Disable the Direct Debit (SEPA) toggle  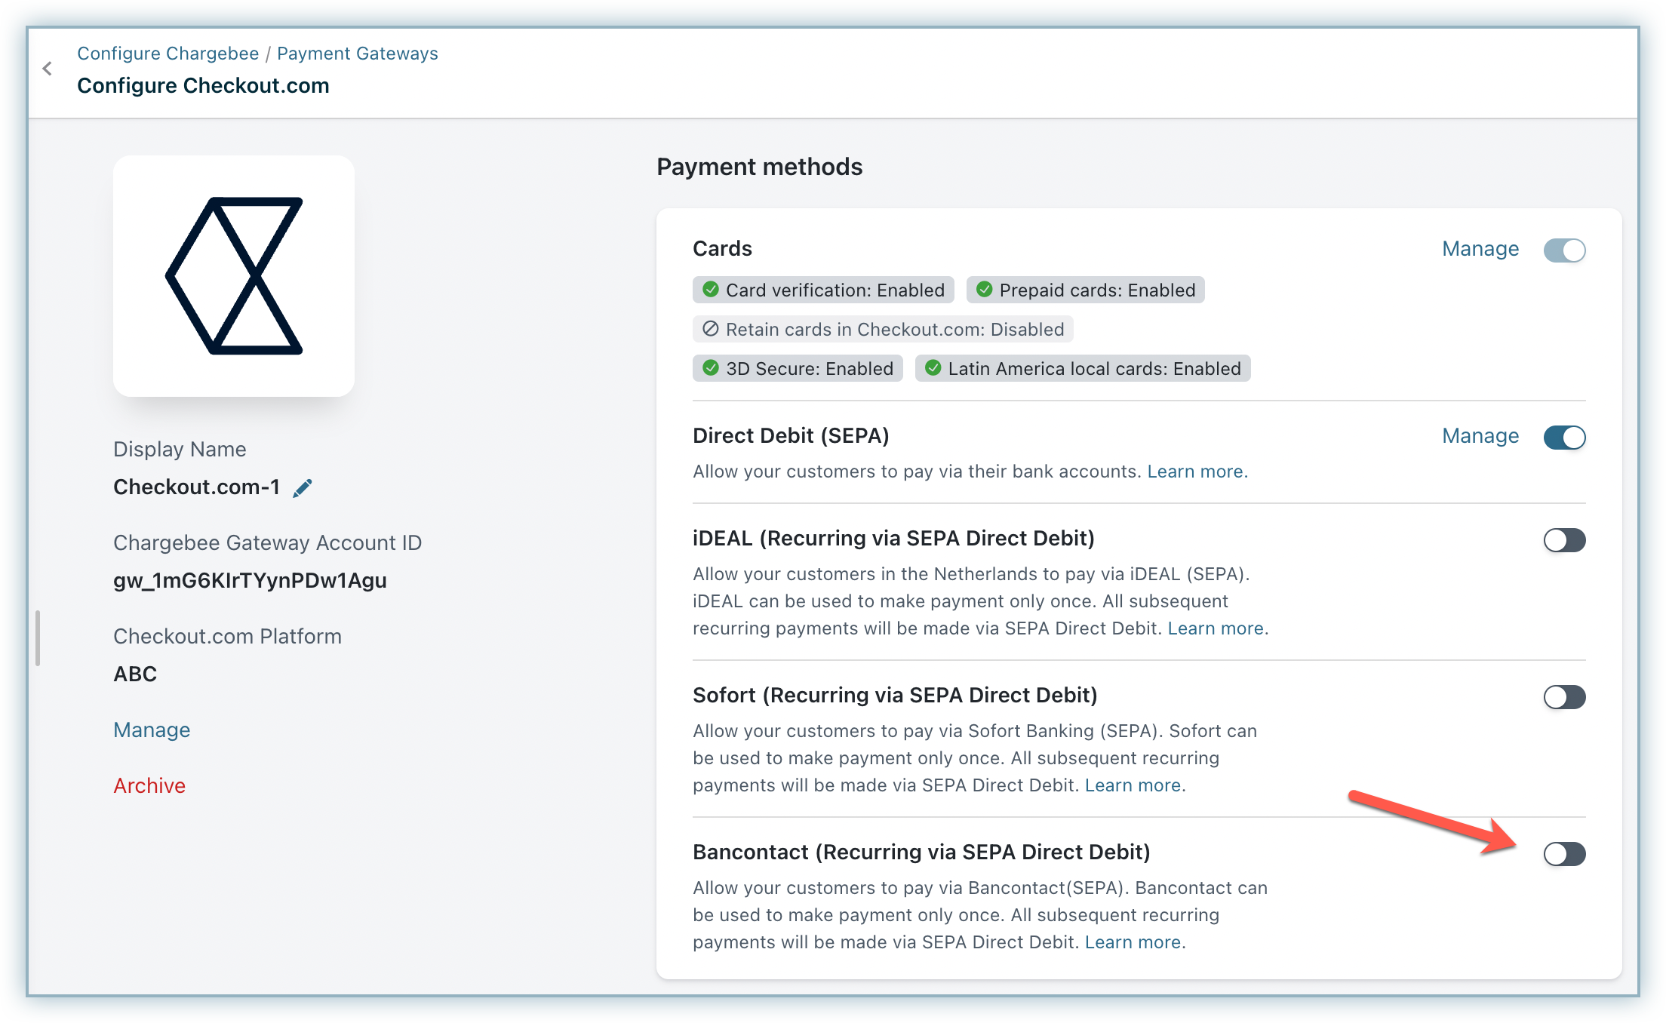1564,437
